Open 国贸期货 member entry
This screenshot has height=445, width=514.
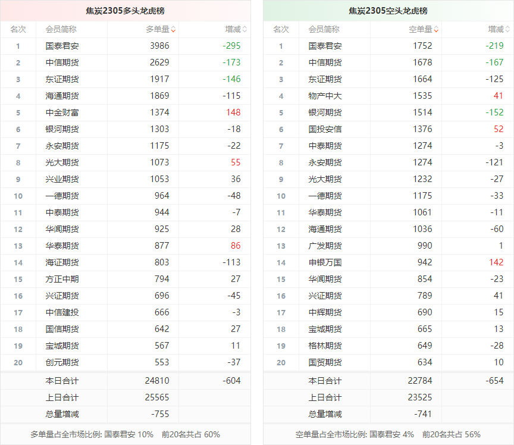coord(325,362)
